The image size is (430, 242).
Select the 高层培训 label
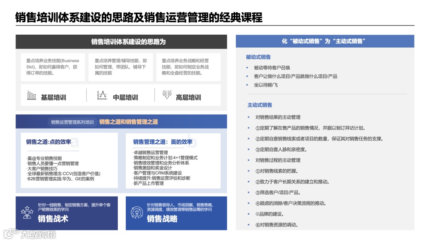pos(188,97)
